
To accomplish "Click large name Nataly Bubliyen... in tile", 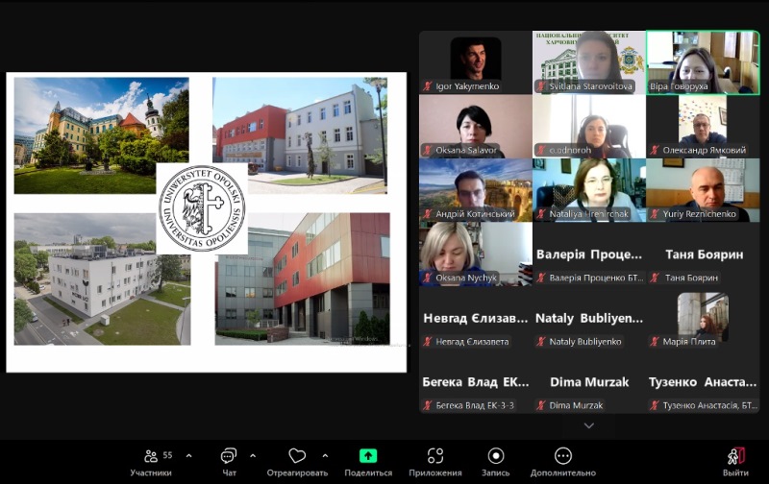I will tap(589, 319).
